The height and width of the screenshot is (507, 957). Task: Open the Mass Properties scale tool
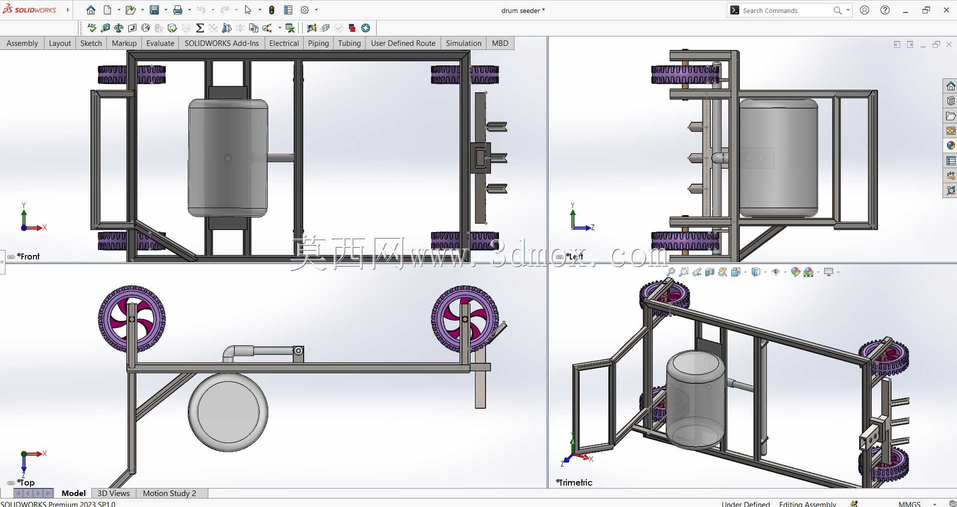coord(119,28)
